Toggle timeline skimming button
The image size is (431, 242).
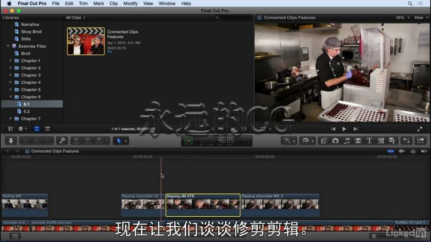coord(390,151)
